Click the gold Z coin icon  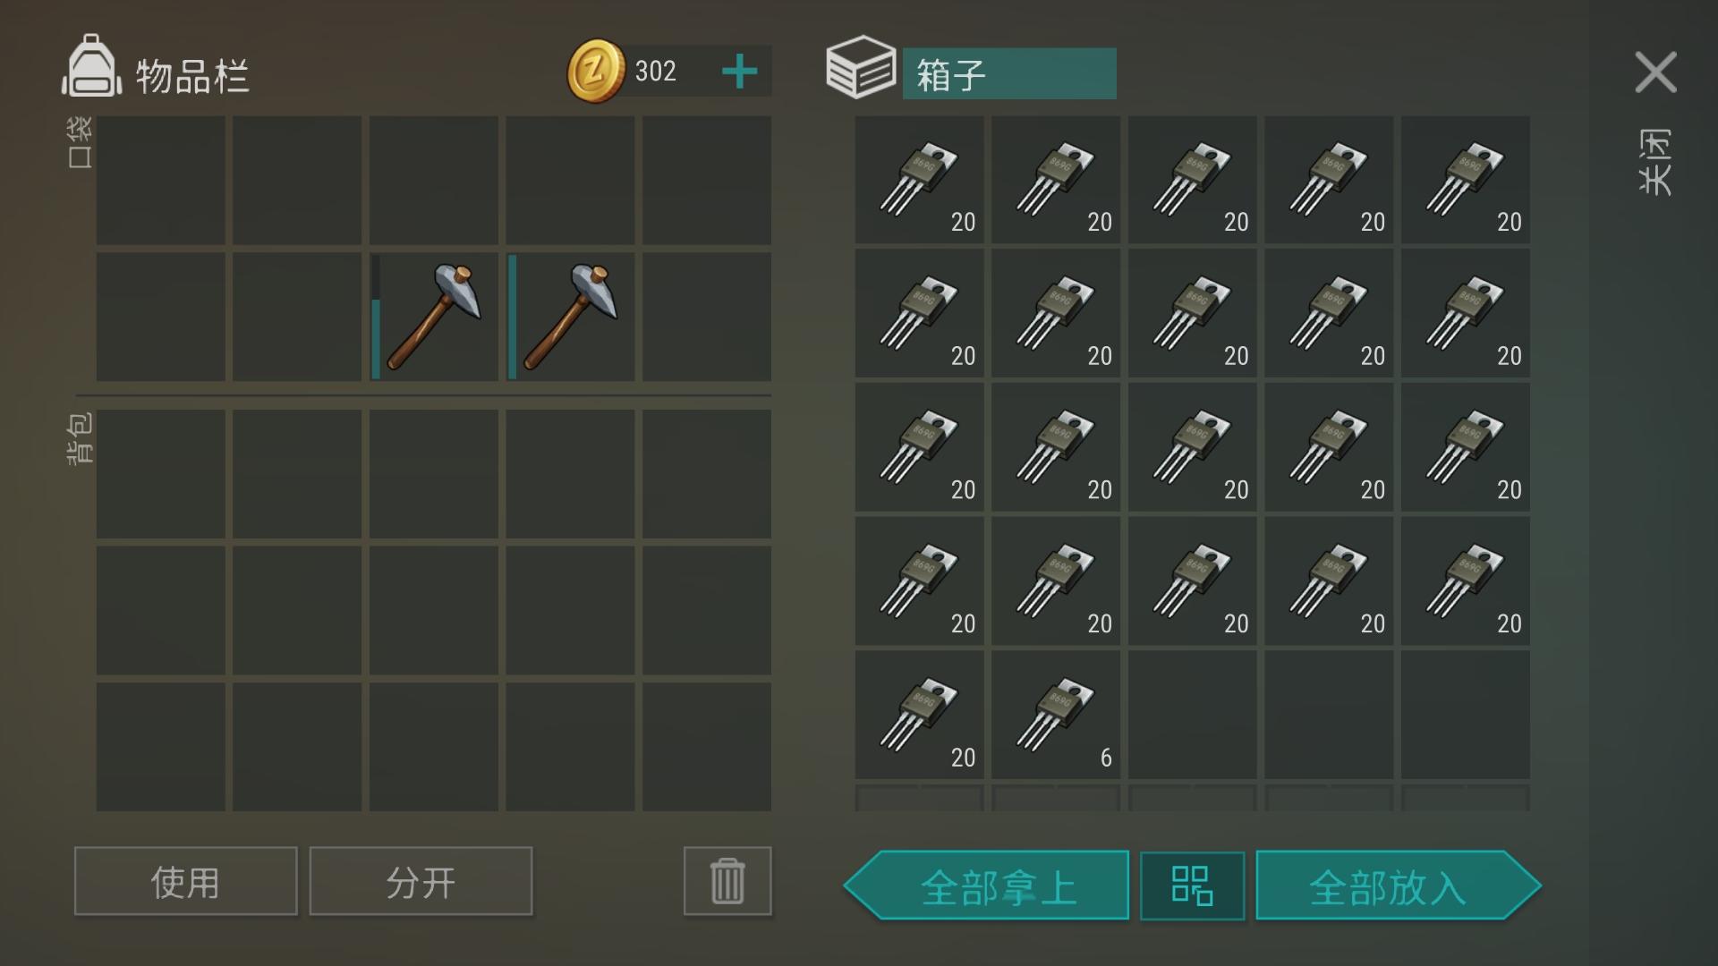tap(596, 71)
